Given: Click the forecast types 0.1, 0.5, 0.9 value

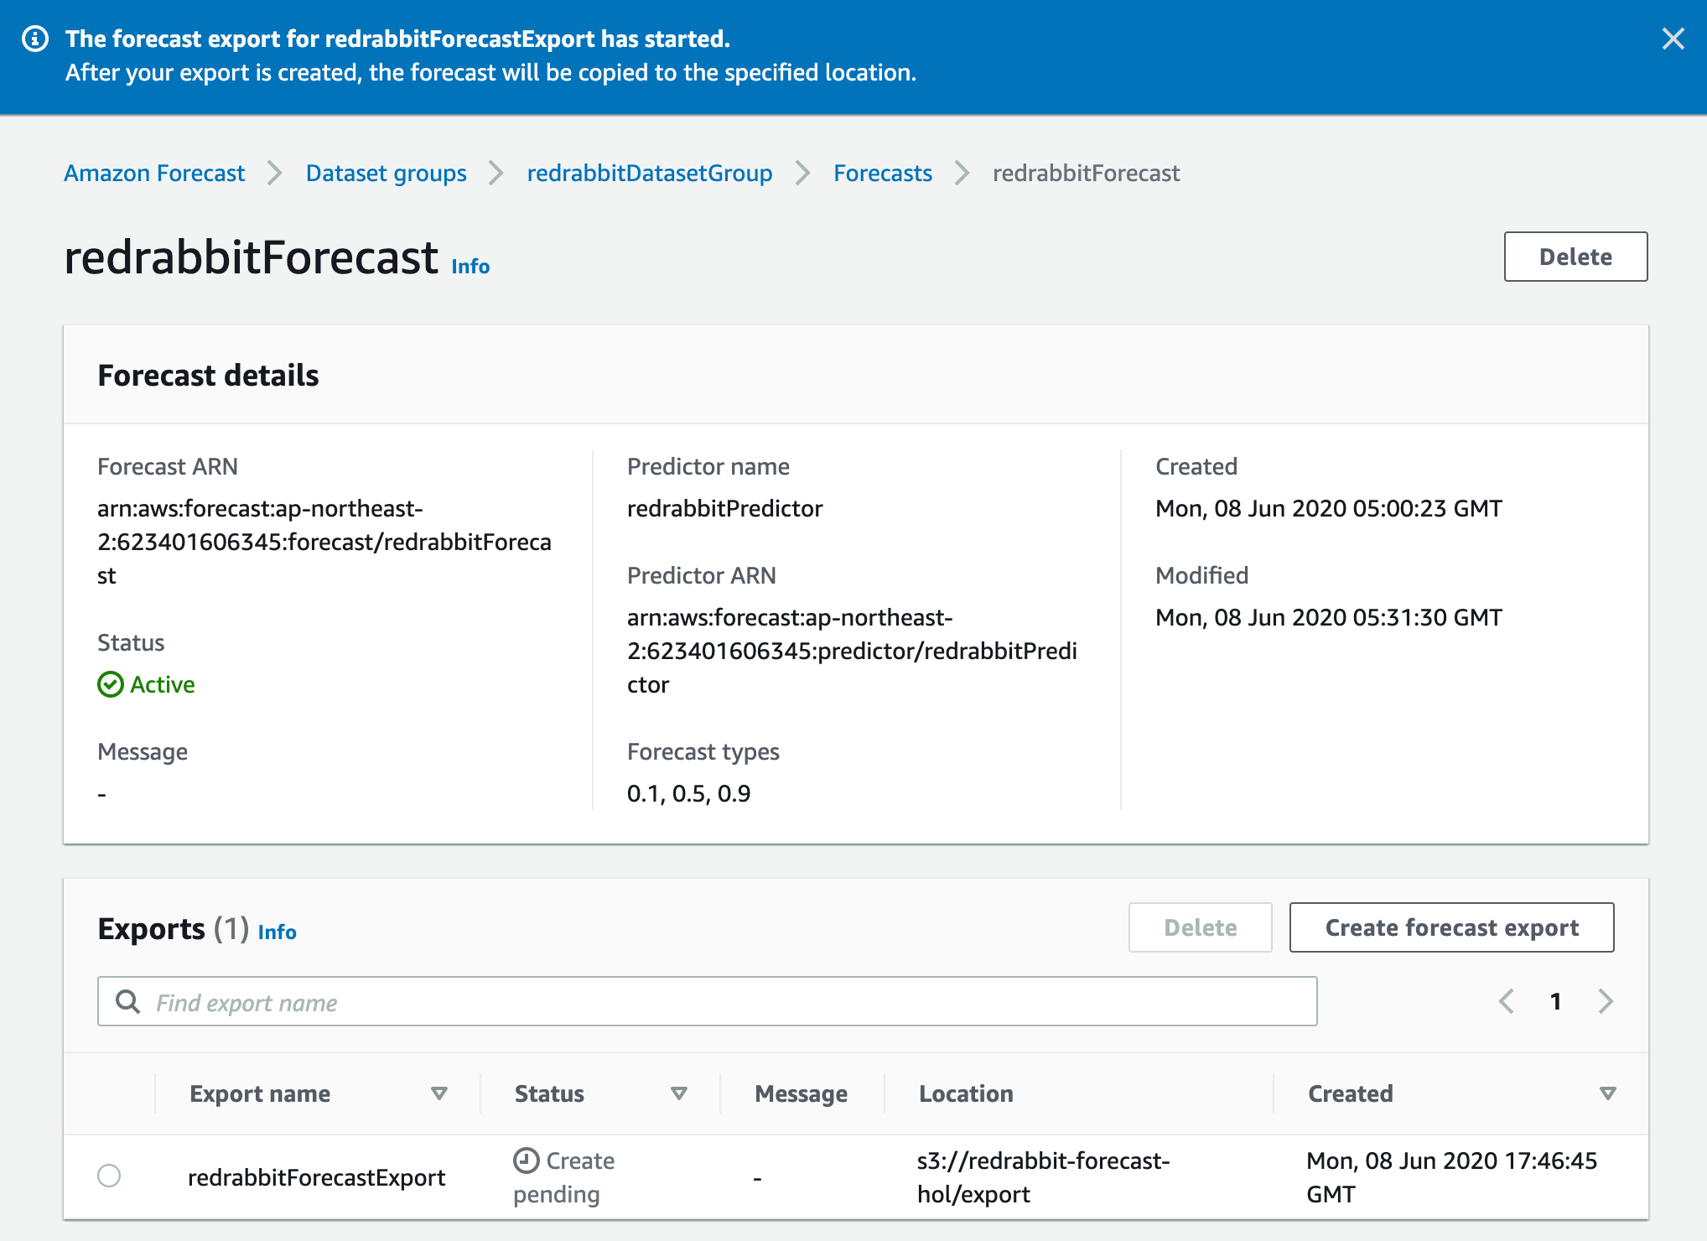Looking at the screenshot, I should pyautogui.click(x=688, y=793).
